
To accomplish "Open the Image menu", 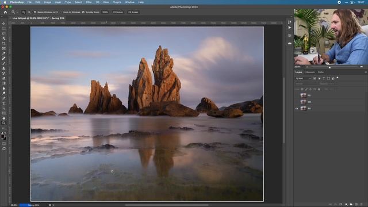I will tap(47, 2).
